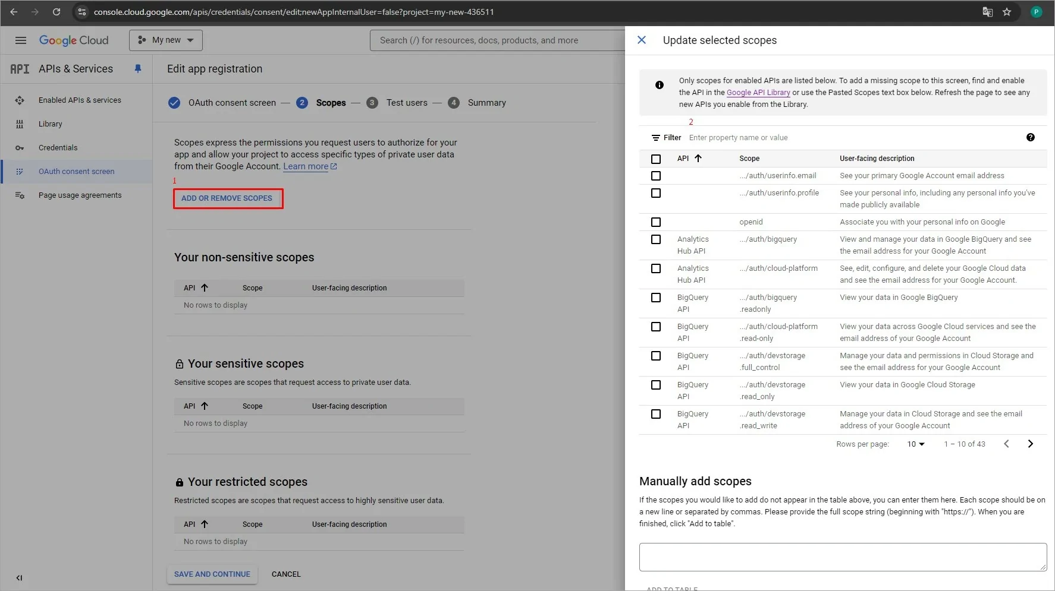Switch to the Summary step
Viewport: 1055px width, 591px height.
(x=488, y=102)
